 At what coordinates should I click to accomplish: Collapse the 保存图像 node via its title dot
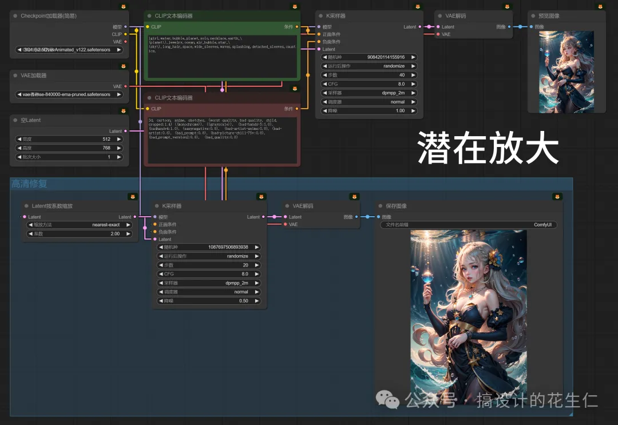coord(381,206)
